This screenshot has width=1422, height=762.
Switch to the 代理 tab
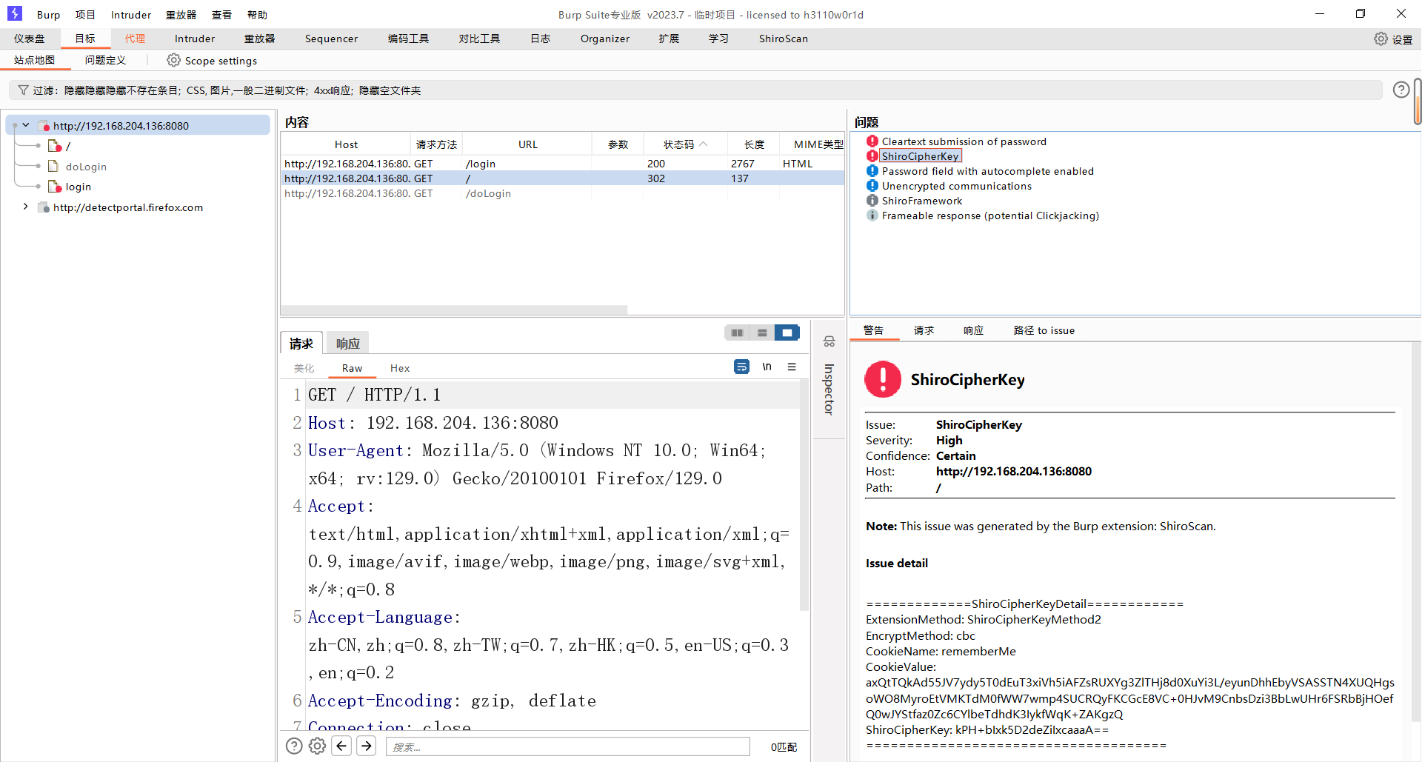pyautogui.click(x=135, y=39)
